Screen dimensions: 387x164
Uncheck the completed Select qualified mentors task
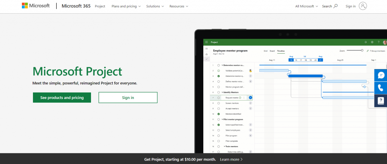[x=218, y=125]
